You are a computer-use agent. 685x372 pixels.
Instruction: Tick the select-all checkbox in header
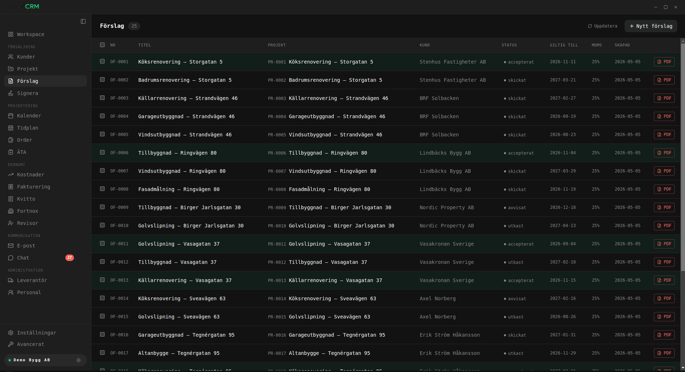[x=102, y=45]
